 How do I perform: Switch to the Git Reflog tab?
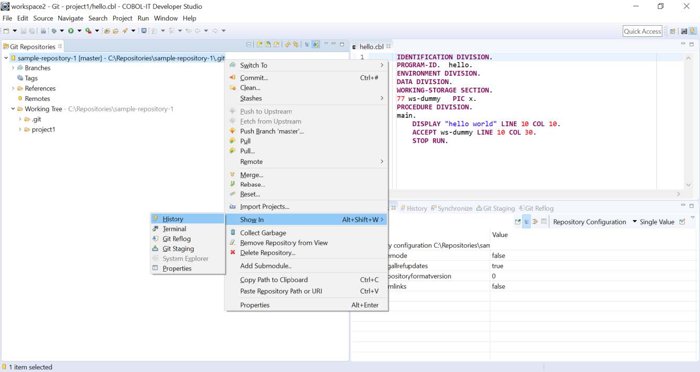point(536,208)
